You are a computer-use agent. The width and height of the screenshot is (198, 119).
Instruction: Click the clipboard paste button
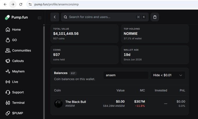[x=155, y=17]
